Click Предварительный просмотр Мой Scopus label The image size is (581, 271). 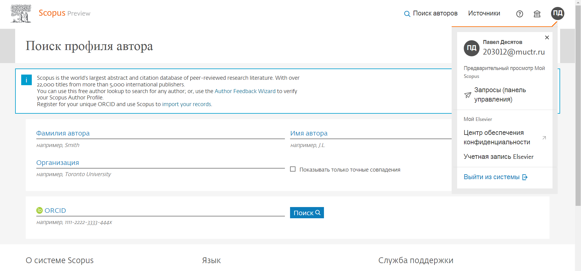pyautogui.click(x=504, y=72)
